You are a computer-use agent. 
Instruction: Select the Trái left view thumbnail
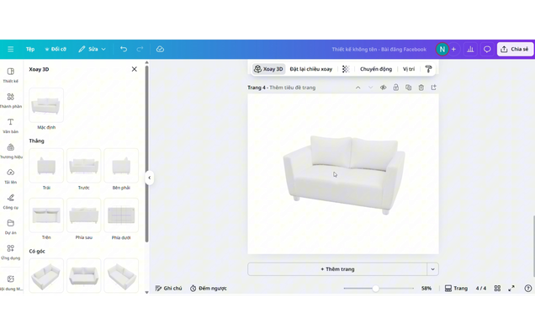[46, 166]
